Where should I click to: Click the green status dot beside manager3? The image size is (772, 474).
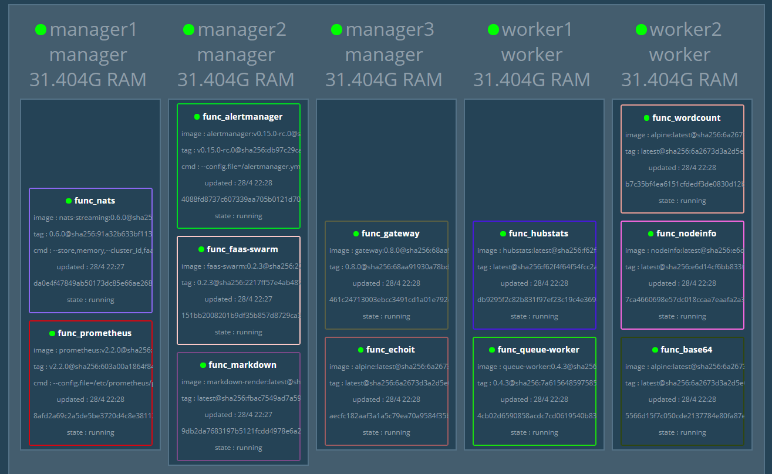click(x=336, y=29)
